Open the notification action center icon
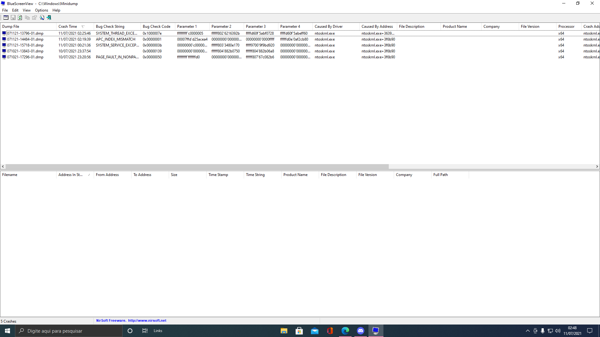600x337 pixels. tap(590, 331)
